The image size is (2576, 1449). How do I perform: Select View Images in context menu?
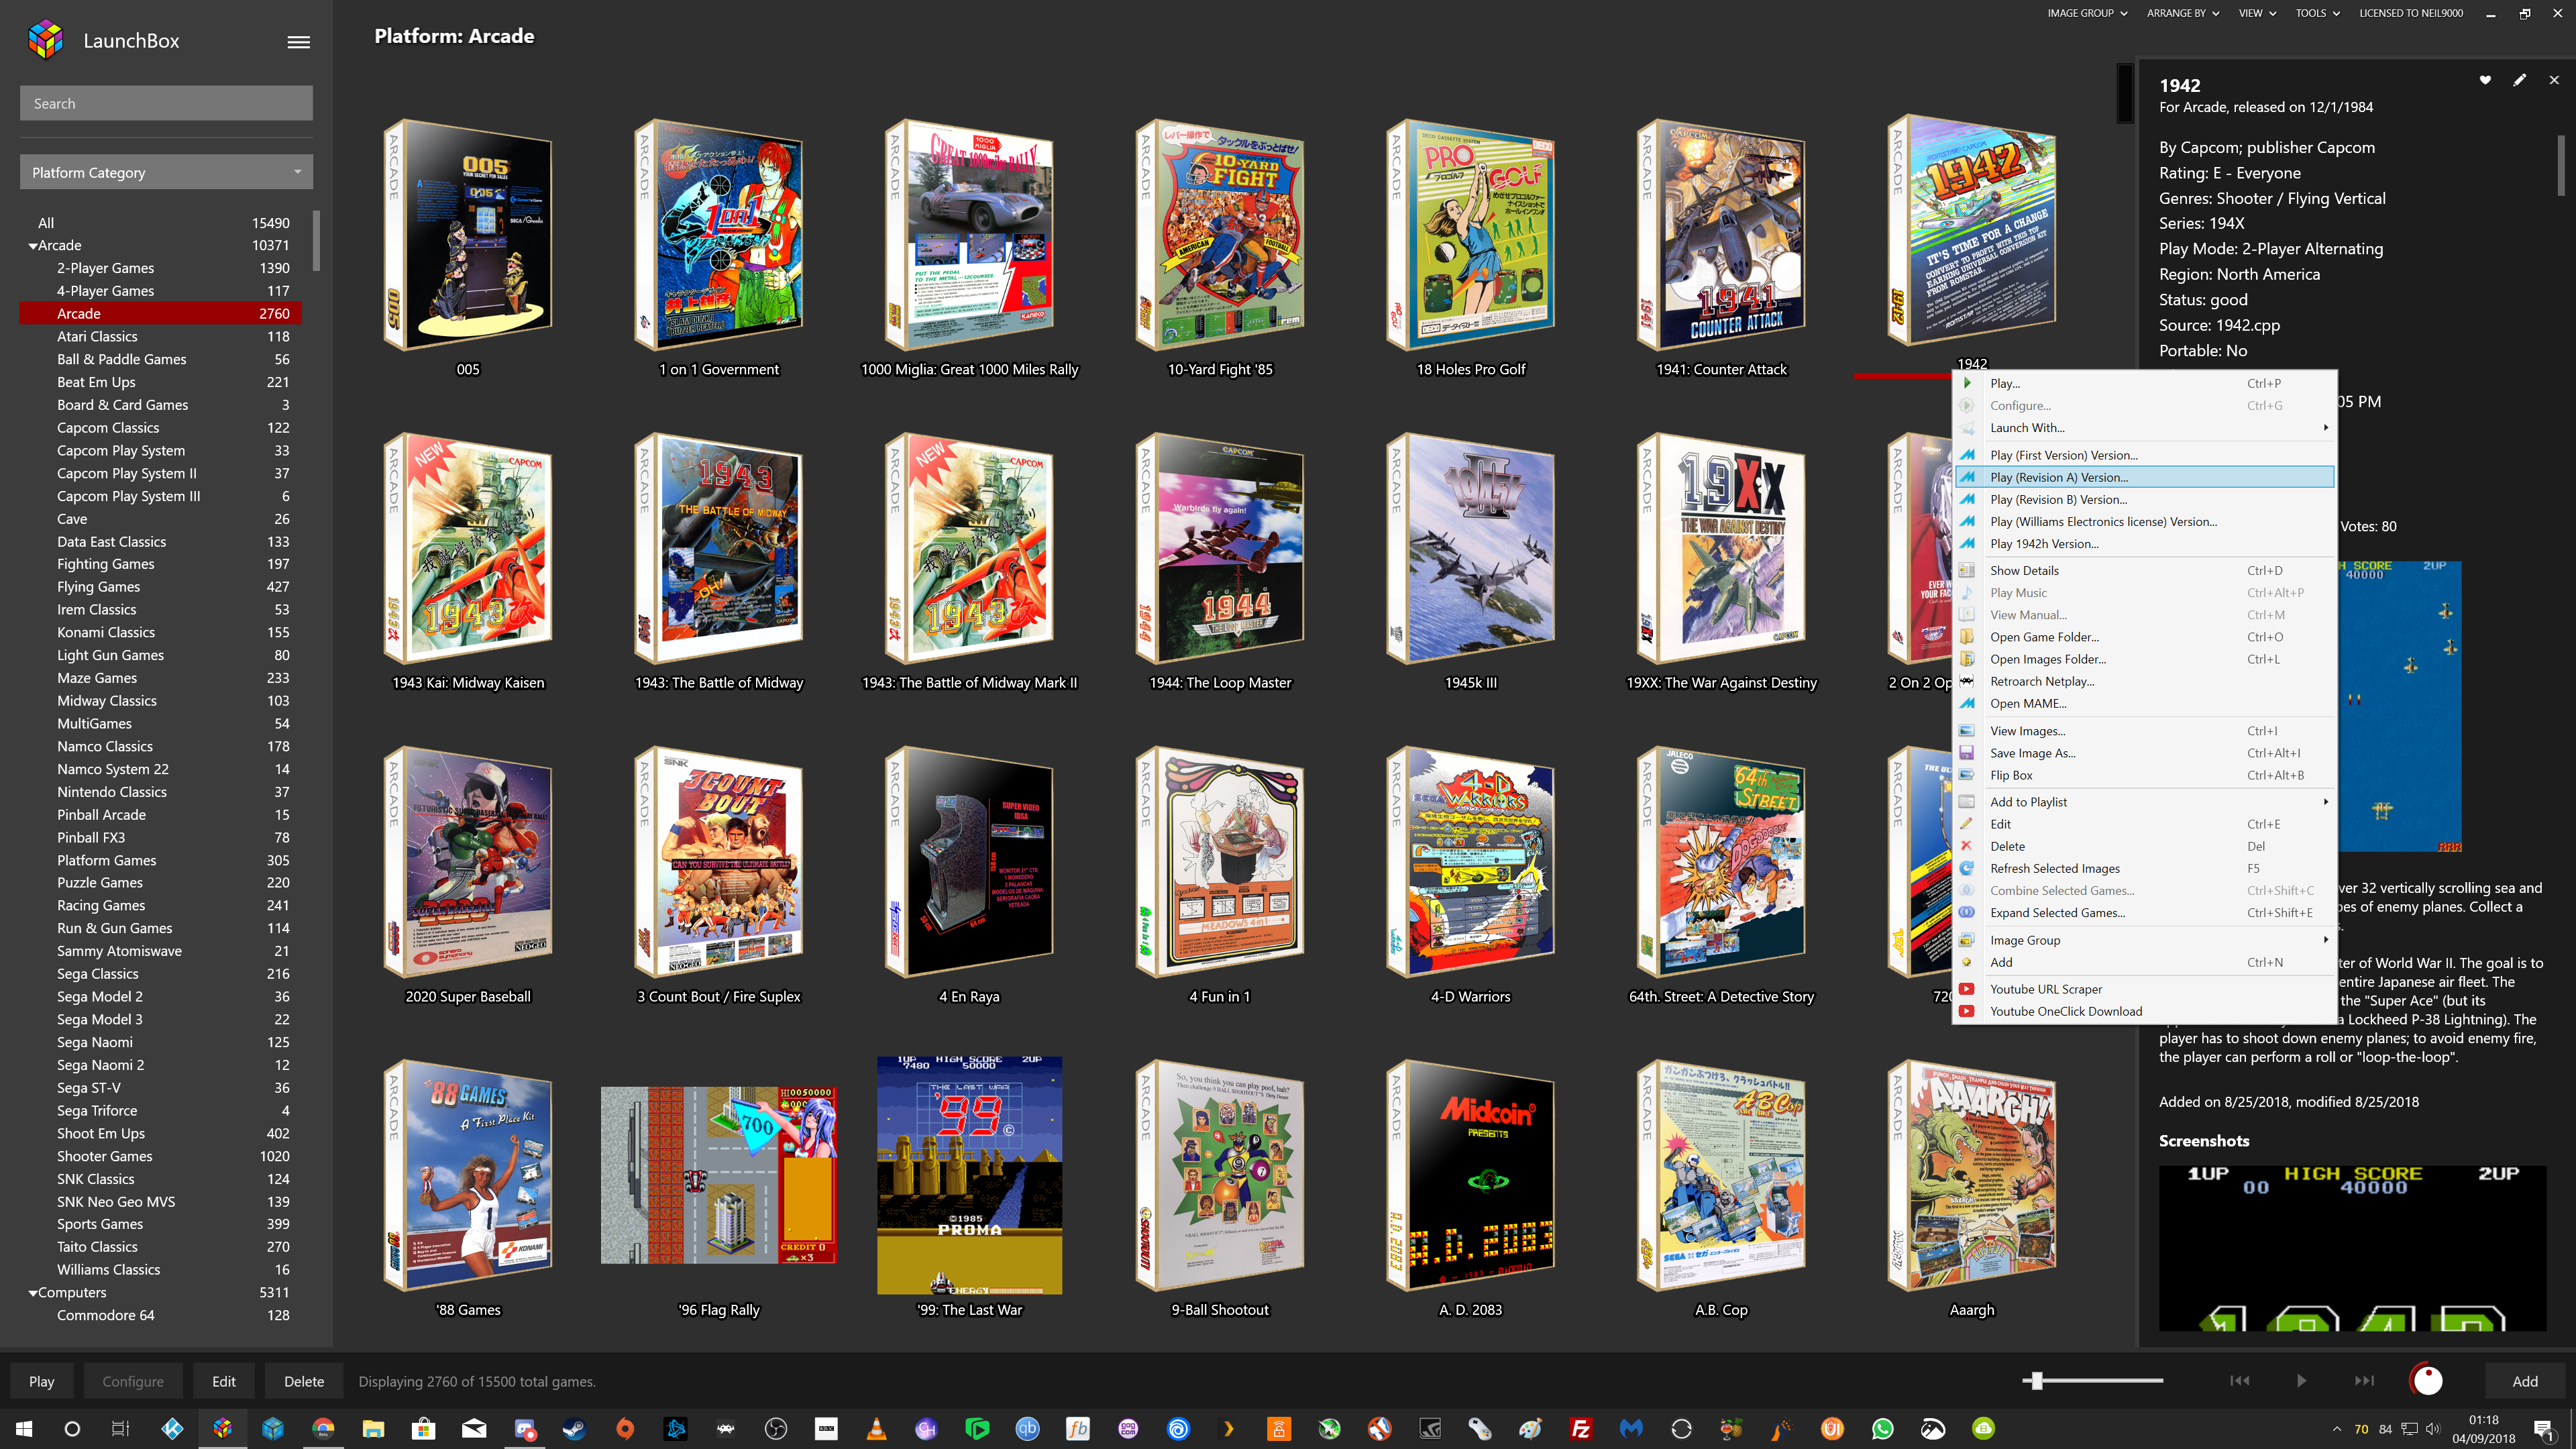point(2144,731)
